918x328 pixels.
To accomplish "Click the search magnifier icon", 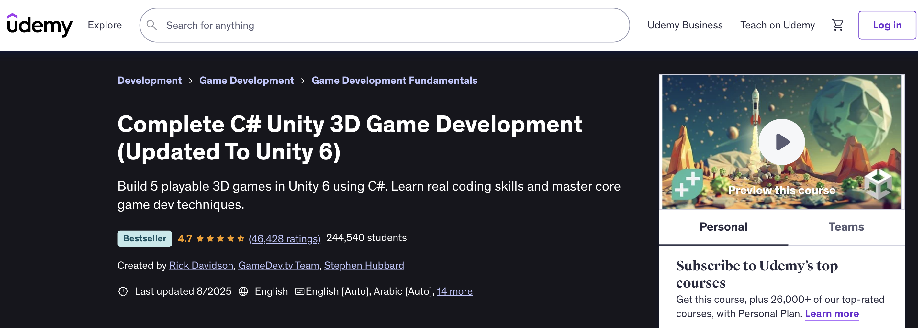I will pos(151,25).
